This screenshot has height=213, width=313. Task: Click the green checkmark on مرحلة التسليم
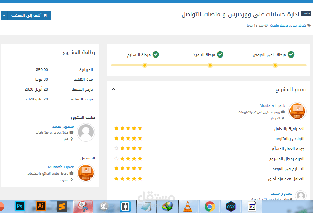pos(156,54)
